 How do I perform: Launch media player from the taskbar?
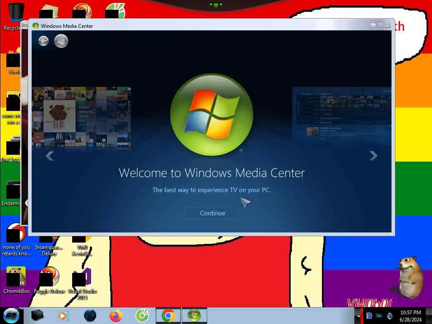(62, 316)
